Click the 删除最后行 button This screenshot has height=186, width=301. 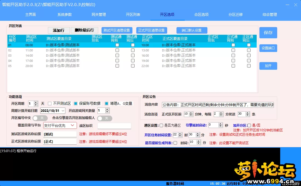(x=84, y=30)
